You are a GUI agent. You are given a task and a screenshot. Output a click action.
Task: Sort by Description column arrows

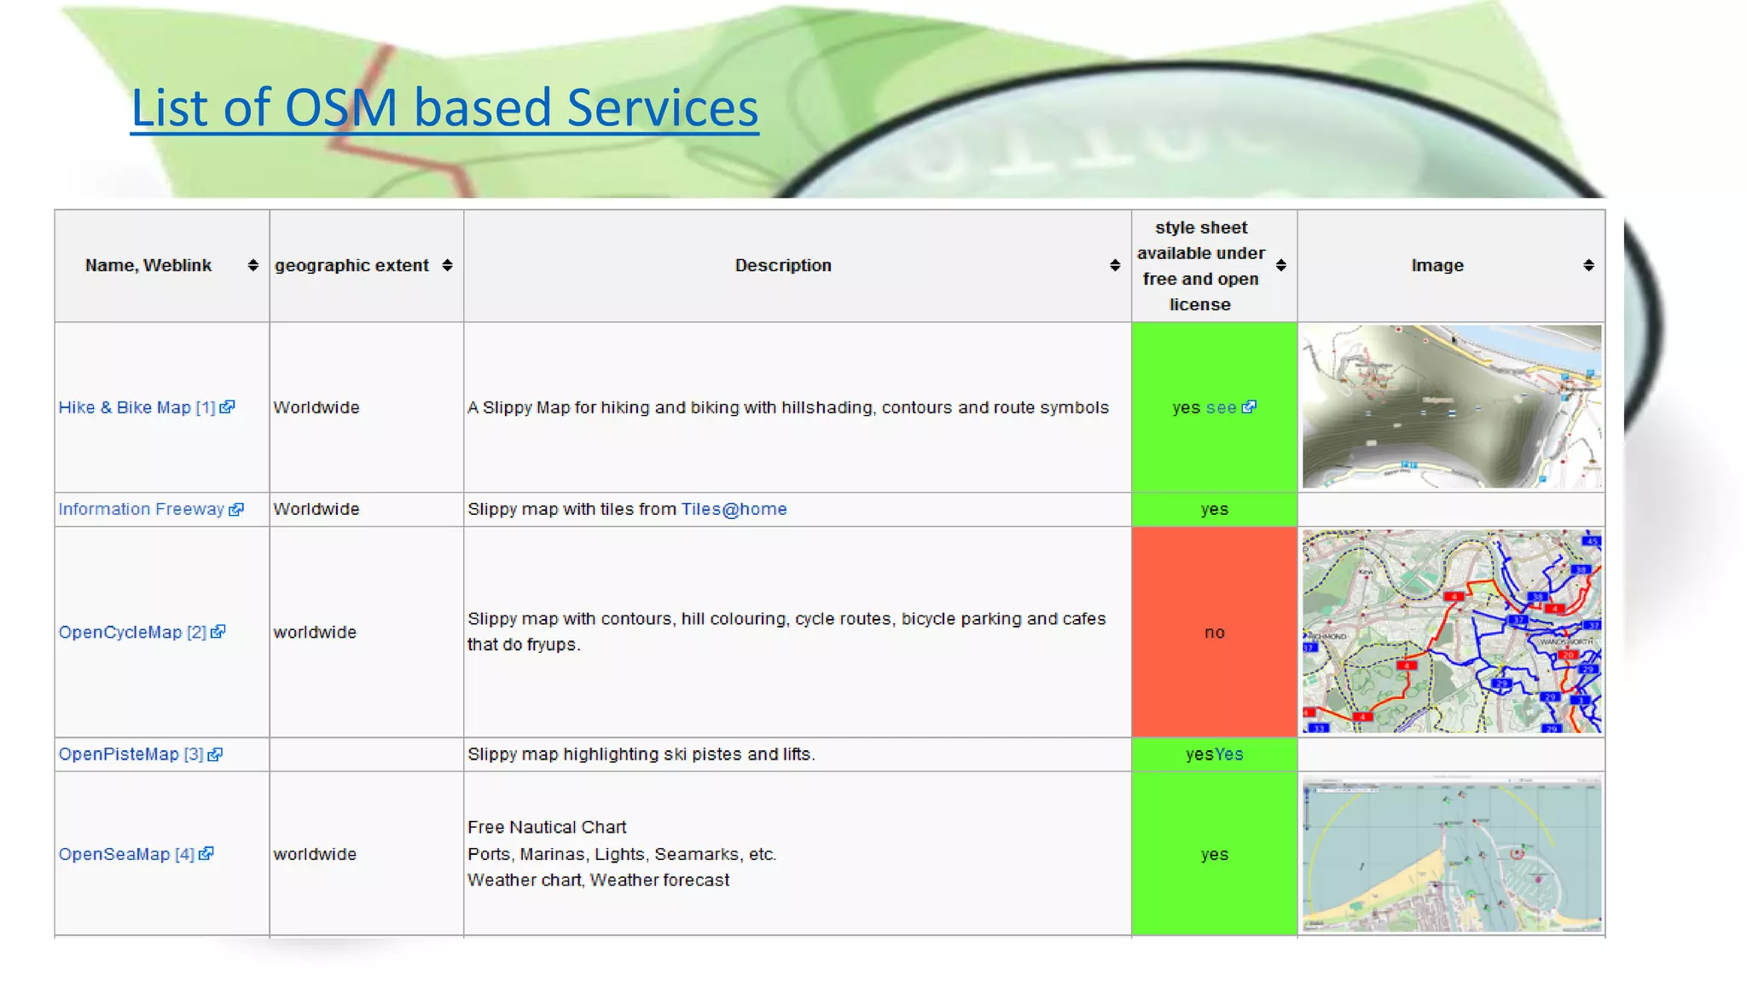click(1114, 266)
